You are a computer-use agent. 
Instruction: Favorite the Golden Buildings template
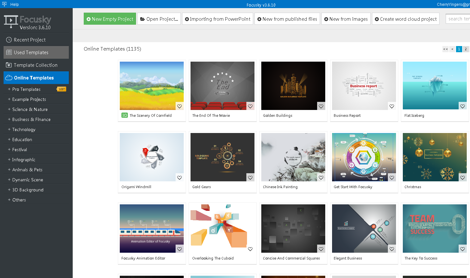(321, 106)
